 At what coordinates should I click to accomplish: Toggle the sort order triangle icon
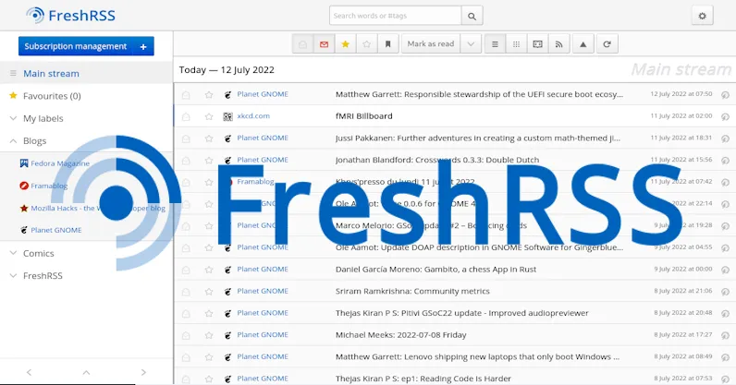tap(583, 43)
